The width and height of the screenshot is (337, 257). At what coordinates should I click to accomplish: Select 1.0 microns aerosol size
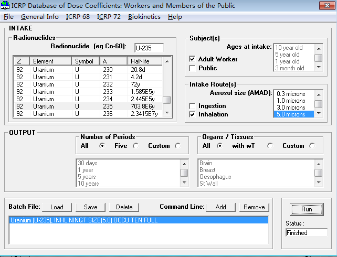pyautogui.click(x=294, y=101)
